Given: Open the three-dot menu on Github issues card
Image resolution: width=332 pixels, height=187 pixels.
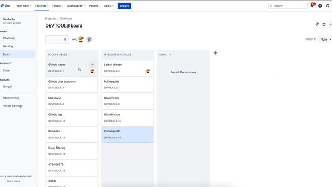Looking at the screenshot, I should [92, 65].
